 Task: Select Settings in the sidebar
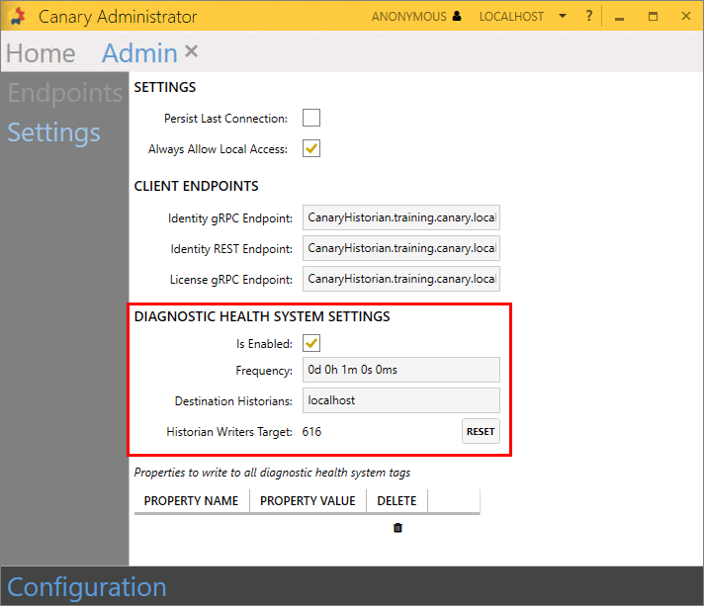click(x=54, y=132)
